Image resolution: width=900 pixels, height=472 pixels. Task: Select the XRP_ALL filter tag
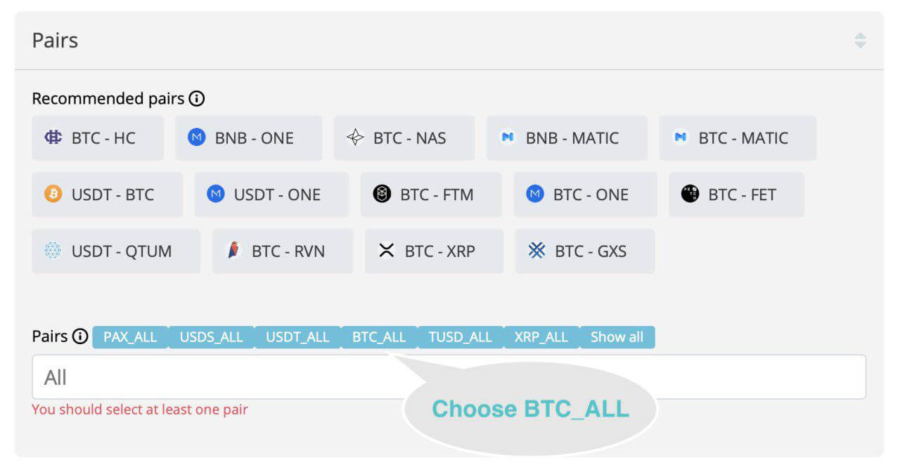[541, 337]
